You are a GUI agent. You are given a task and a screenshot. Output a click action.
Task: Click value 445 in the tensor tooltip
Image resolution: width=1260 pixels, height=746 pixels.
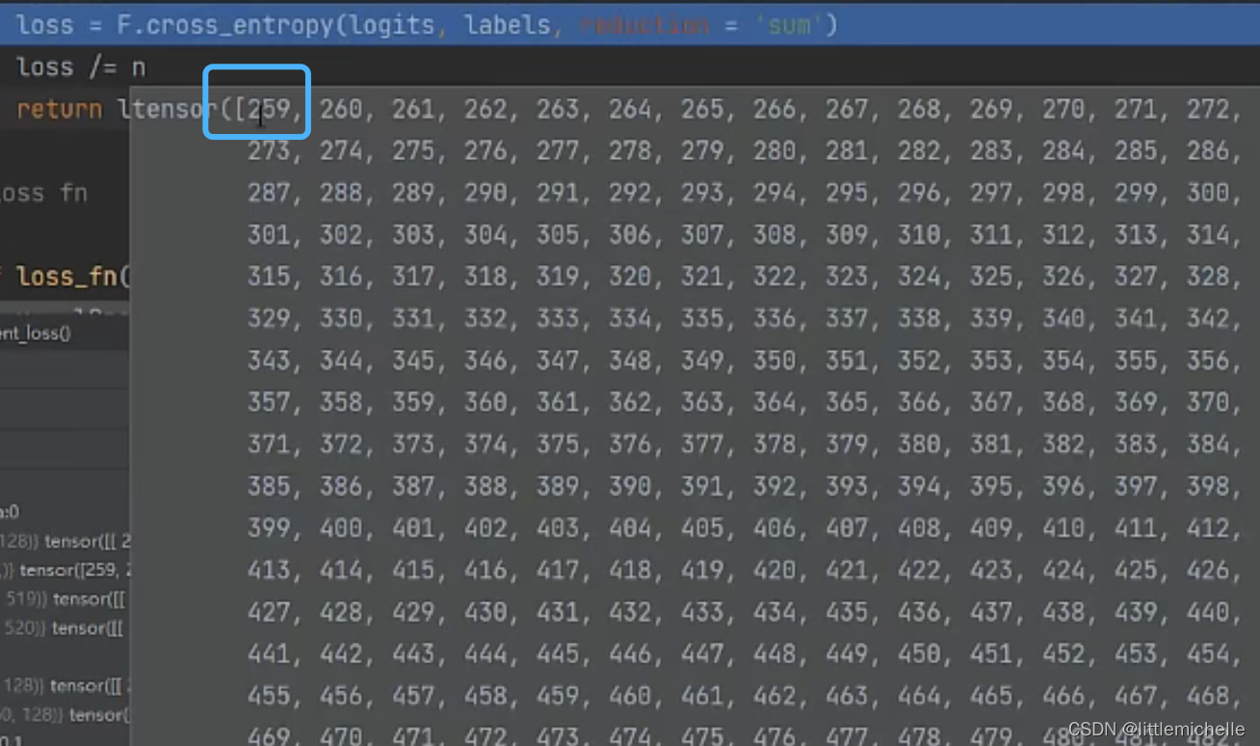(558, 653)
